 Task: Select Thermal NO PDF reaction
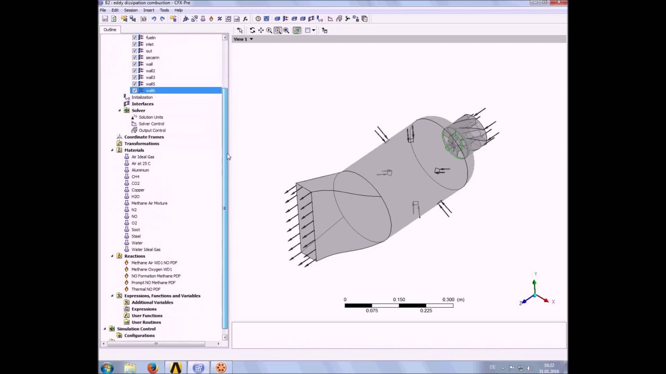[x=146, y=289]
